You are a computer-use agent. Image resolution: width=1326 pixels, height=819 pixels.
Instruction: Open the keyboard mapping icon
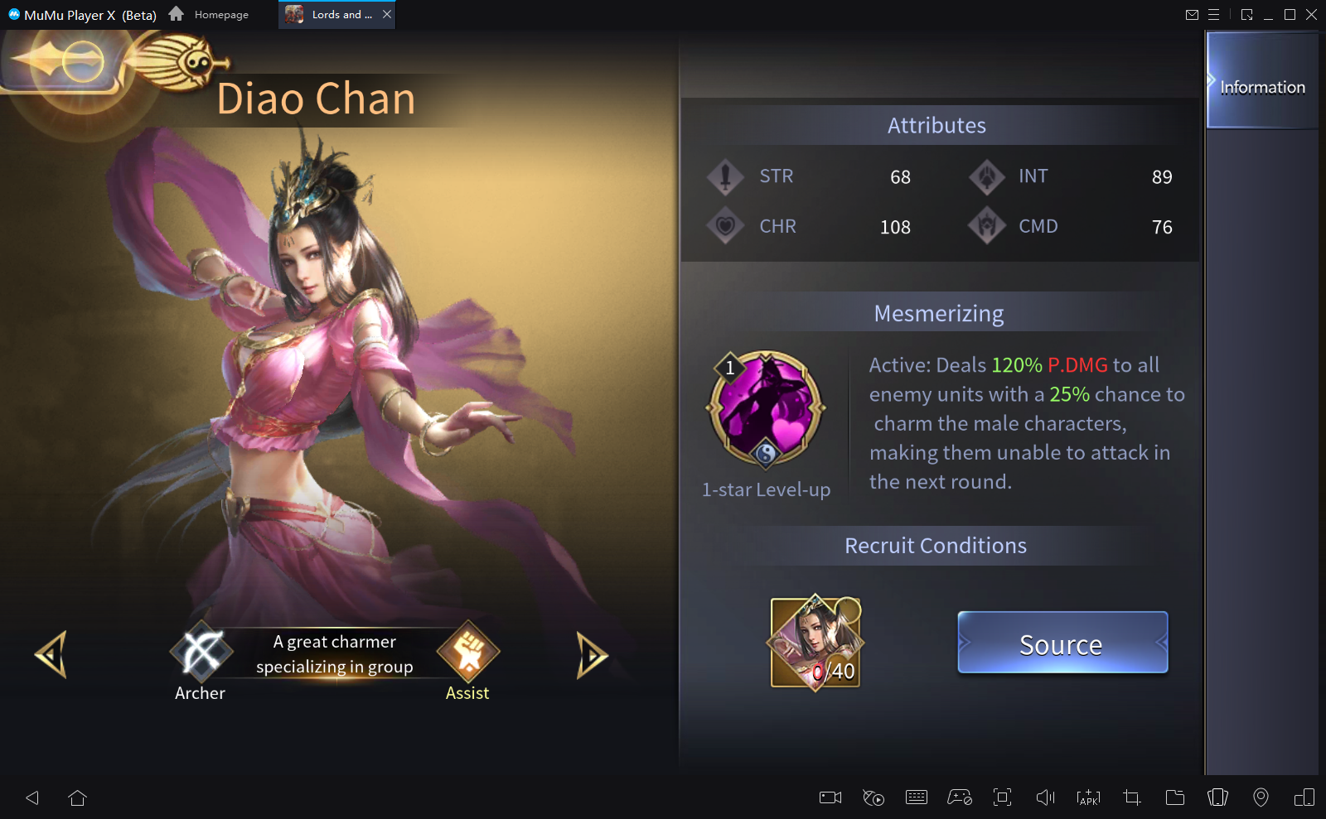(x=917, y=797)
